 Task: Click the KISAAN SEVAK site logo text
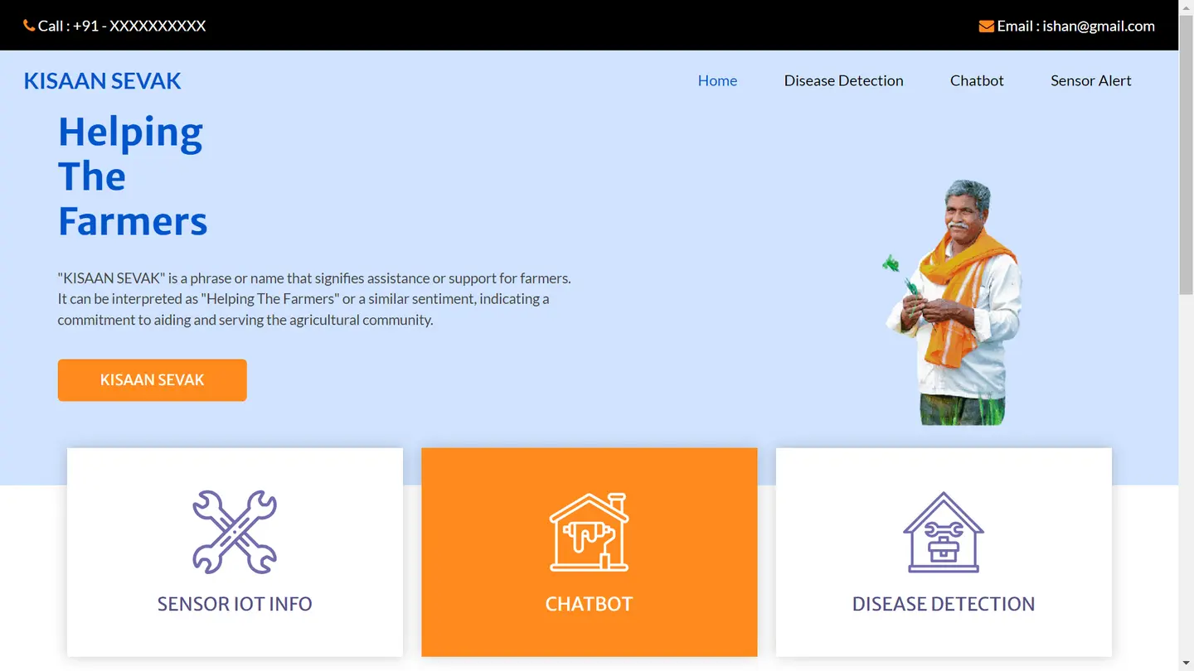(102, 80)
